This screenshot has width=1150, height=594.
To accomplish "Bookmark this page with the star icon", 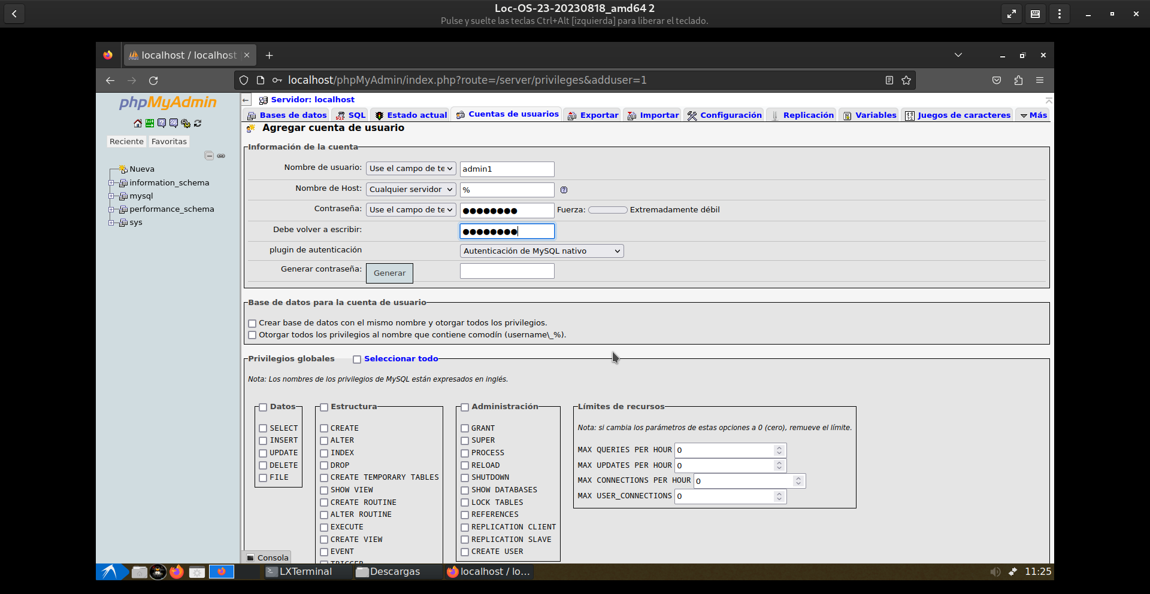I will 906,80.
